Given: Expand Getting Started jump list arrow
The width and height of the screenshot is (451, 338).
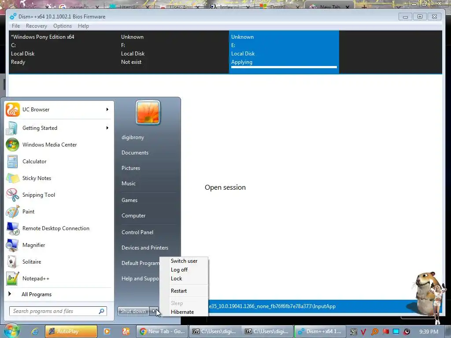Looking at the screenshot, I should pos(107,128).
